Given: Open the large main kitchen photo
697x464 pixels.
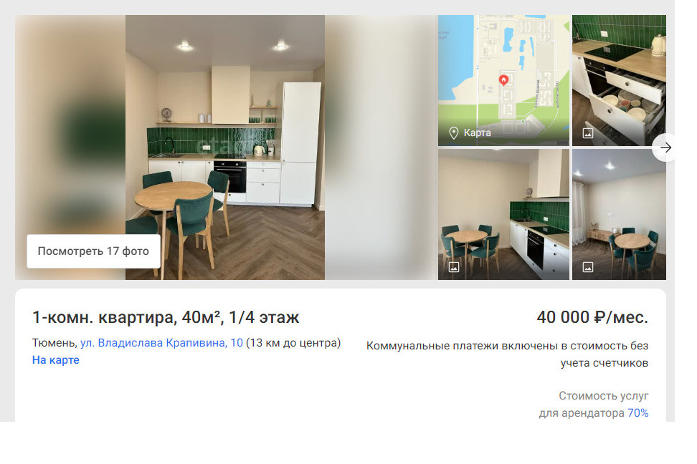Looking at the screenshot, I should click(225, 148).
